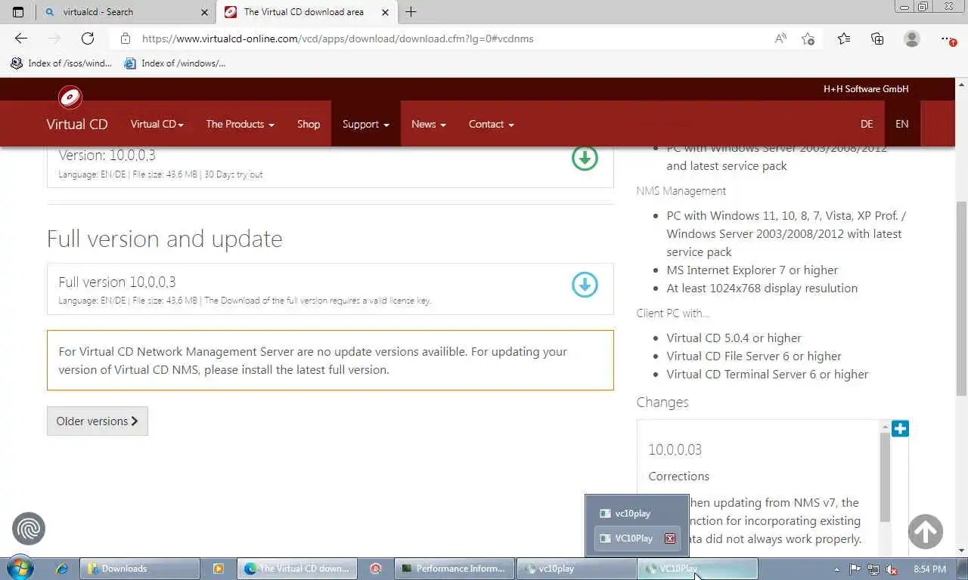Open the News dropdown menu

(428, 124)
